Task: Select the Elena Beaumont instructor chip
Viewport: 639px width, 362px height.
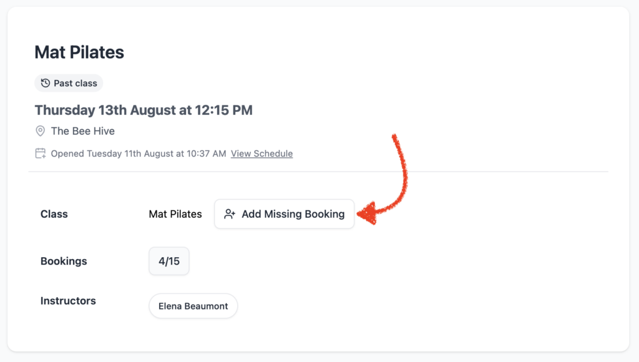Action: [193, 306]
